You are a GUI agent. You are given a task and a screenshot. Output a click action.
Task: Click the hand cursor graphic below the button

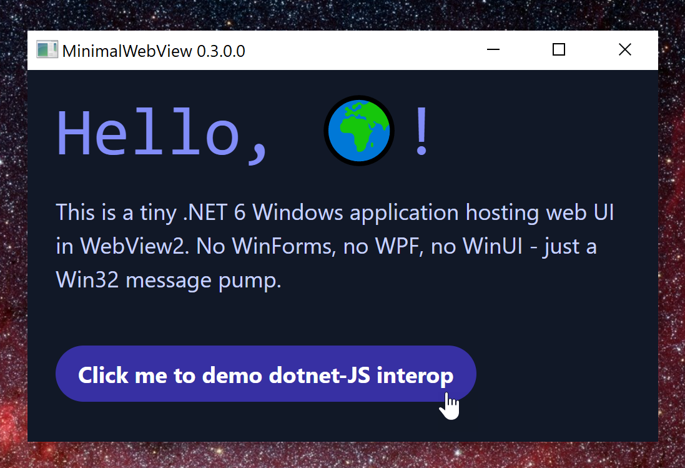[x=450, y=406]
